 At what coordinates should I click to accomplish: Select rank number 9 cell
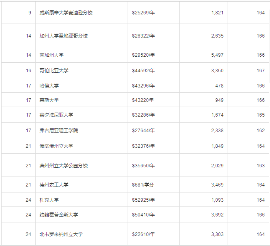click(30, 13)
